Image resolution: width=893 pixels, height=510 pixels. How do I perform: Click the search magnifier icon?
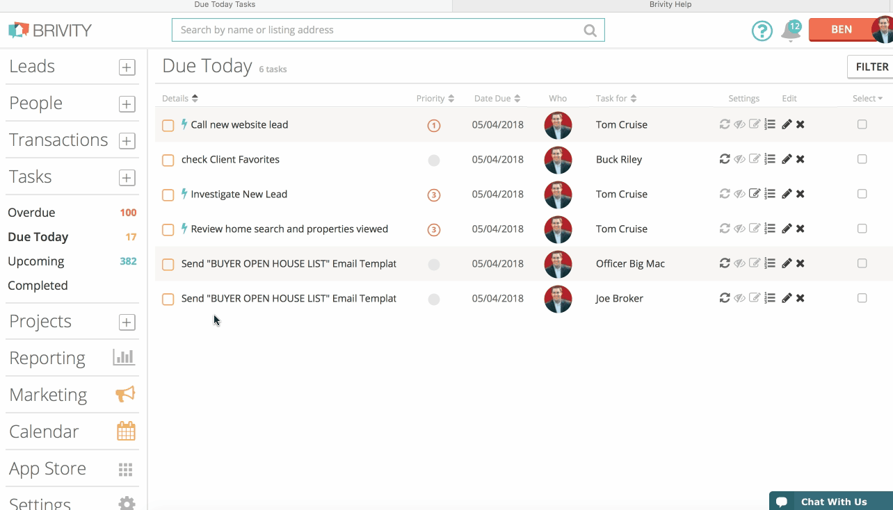[x=590, y=30]
